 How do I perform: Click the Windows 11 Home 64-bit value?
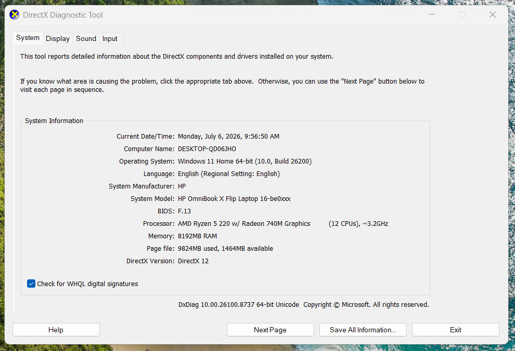coord(244,161)
